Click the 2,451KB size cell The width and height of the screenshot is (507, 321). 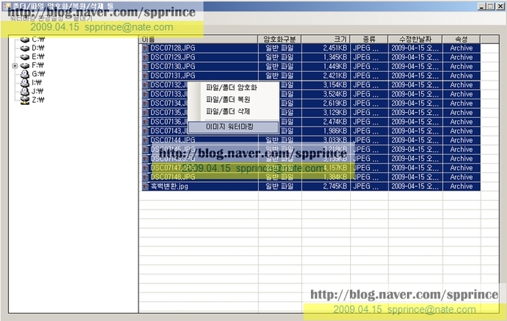tap(335, 48)
